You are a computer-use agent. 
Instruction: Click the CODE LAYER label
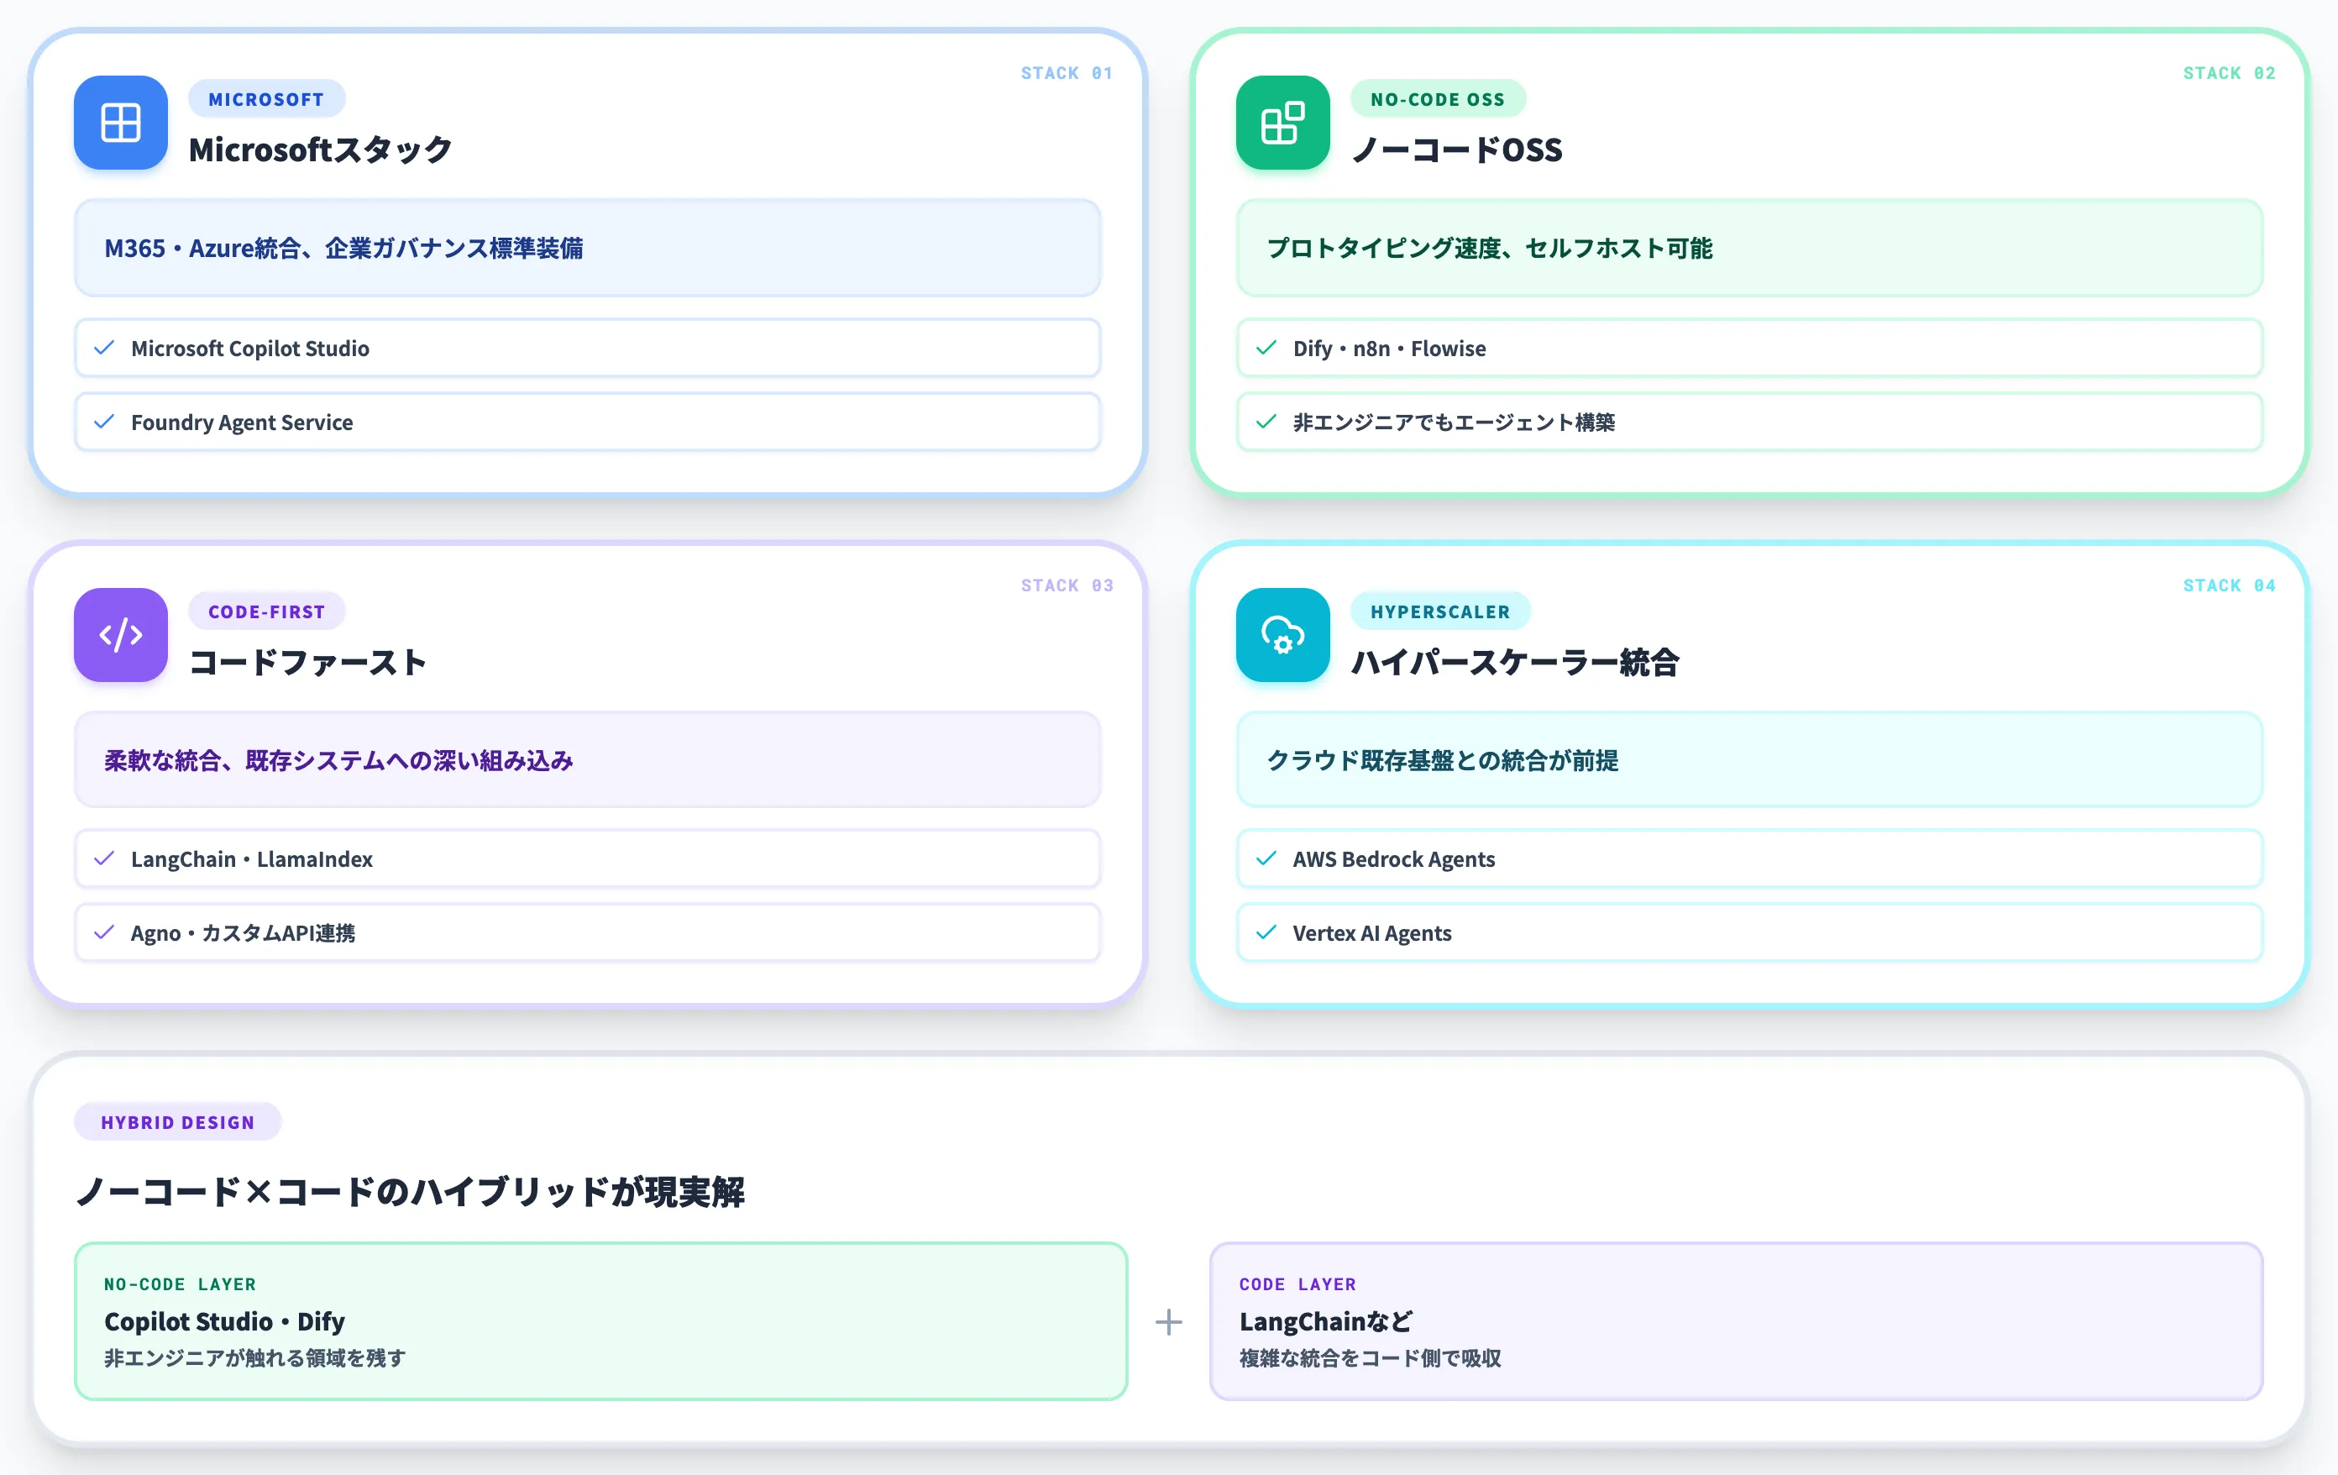[1297, 1283]
